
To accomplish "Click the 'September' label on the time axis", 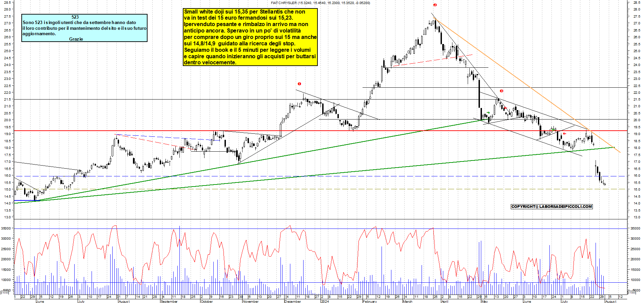I will coord(169,301).
